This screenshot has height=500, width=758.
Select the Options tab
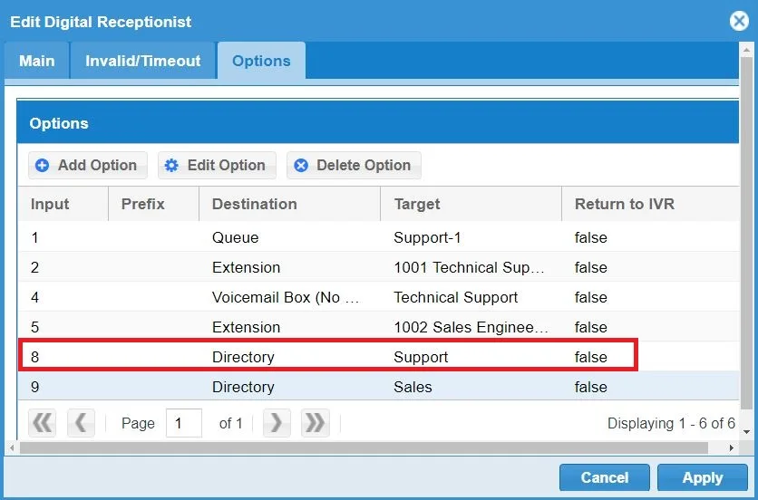tap(261, 61)
